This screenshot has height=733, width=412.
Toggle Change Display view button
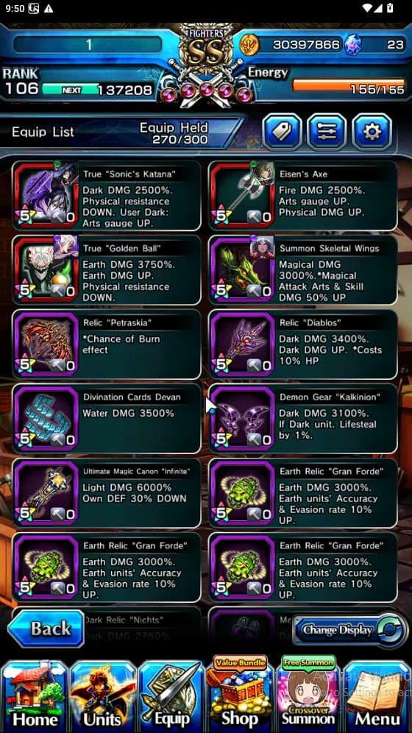pyautogui.click(x=350, y=630)
